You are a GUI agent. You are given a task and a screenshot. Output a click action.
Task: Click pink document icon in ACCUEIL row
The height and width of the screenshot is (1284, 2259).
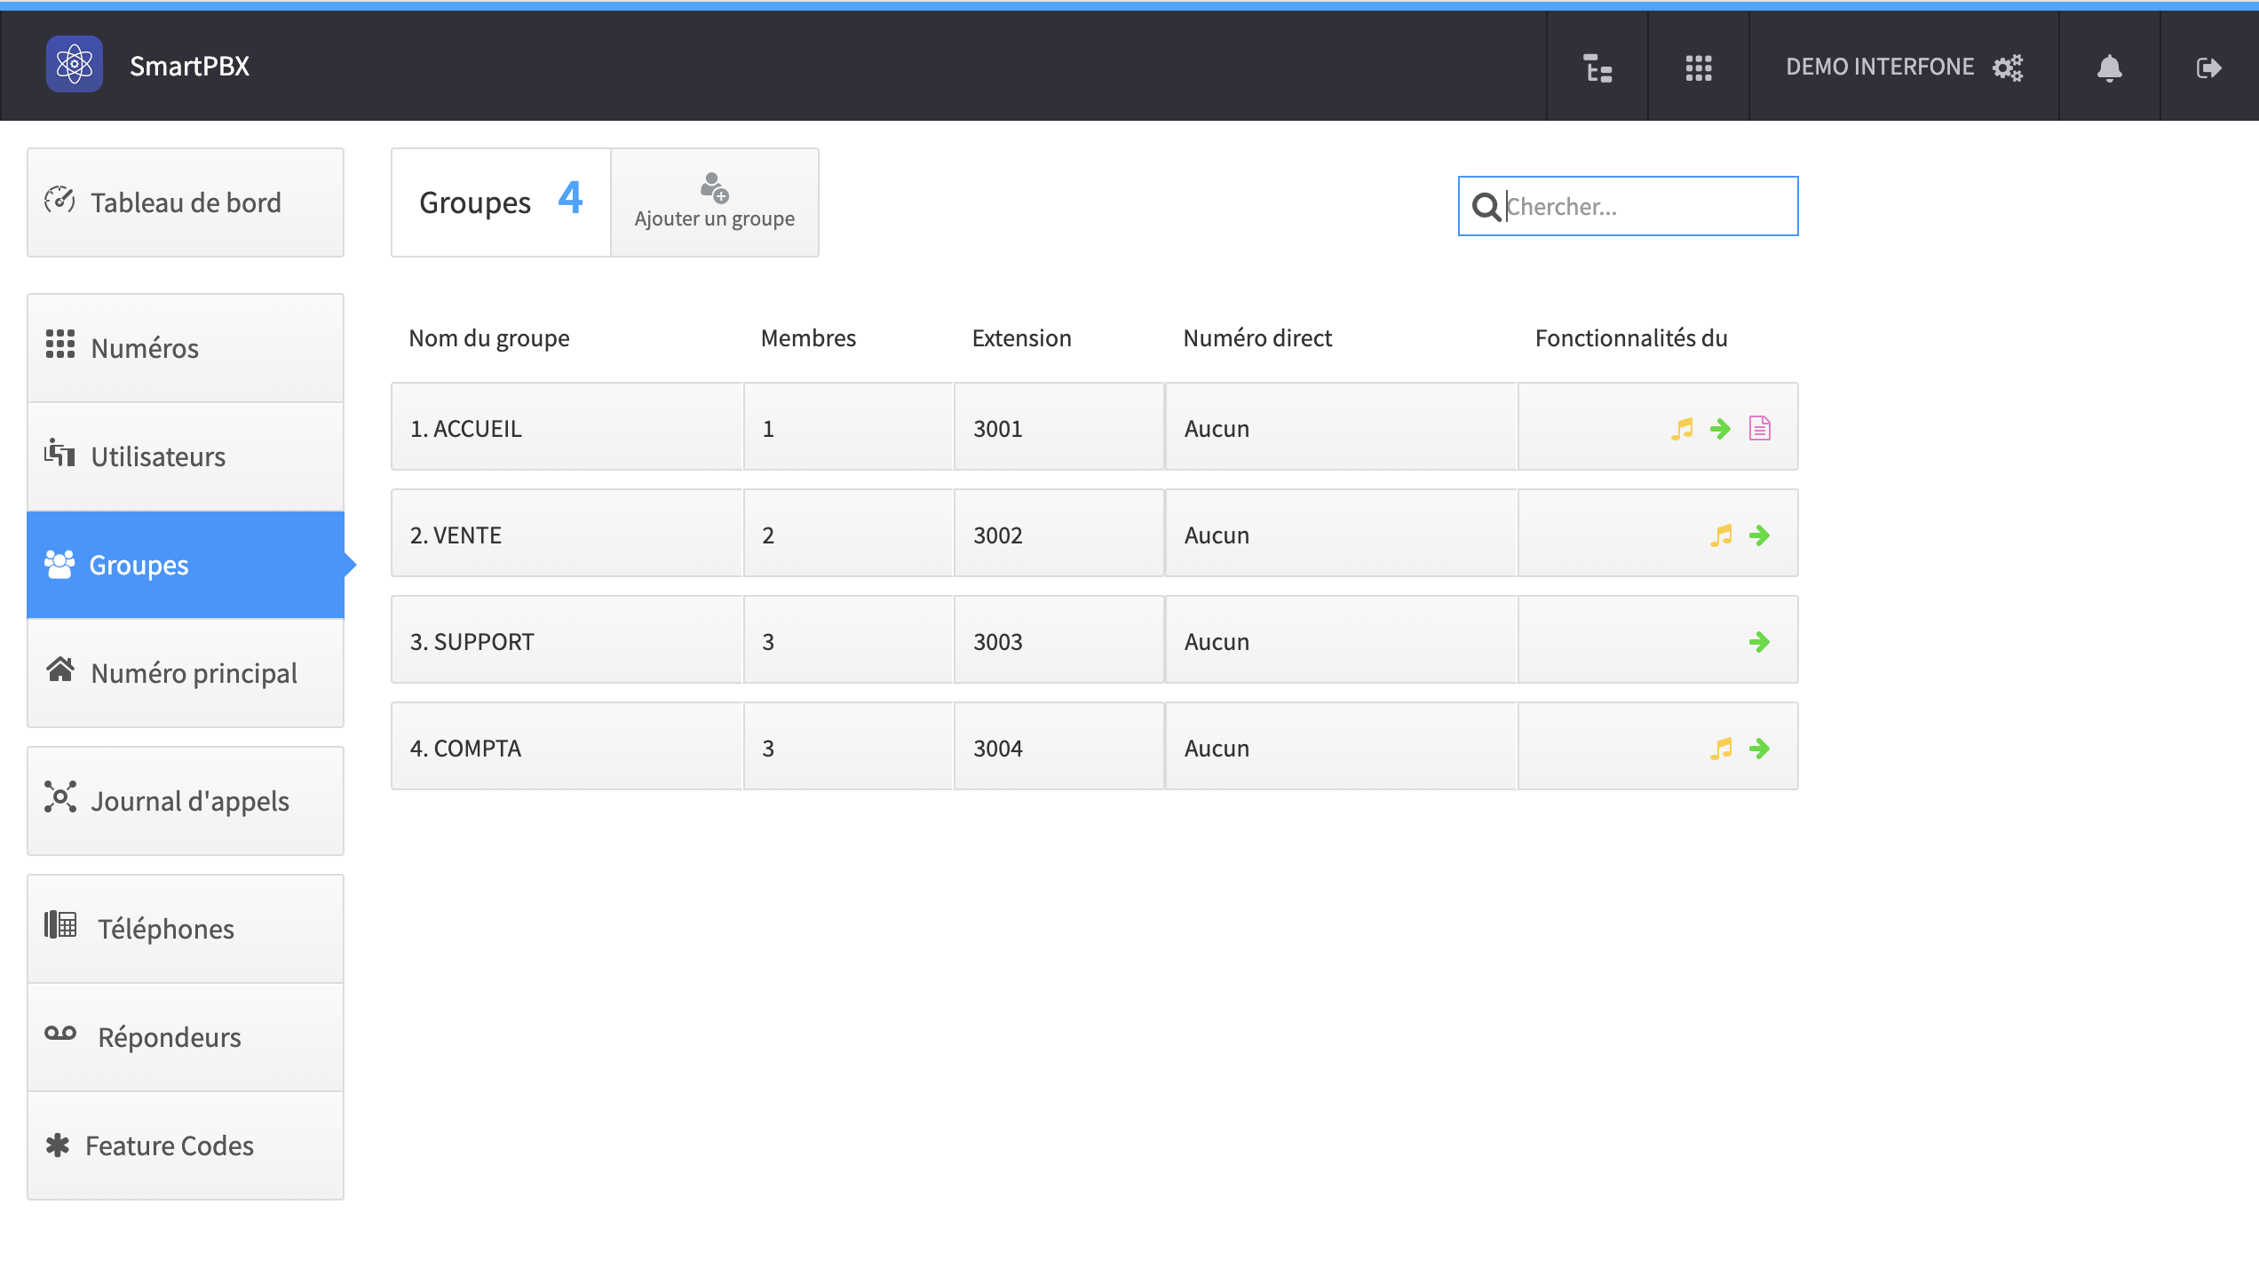1759,429
